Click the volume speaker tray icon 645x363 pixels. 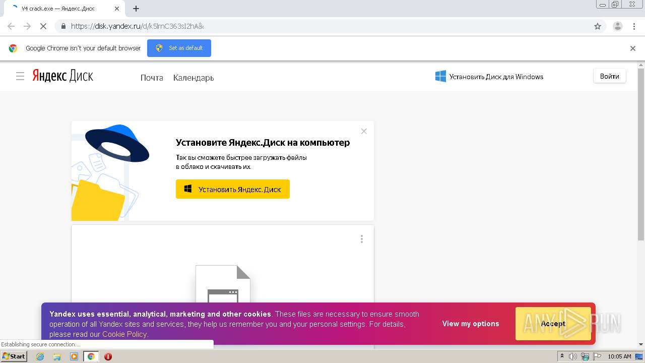(573, 356)
